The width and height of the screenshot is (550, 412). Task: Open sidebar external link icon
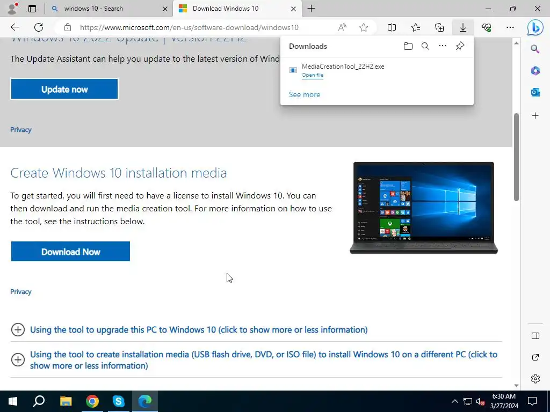pos(535,357)
